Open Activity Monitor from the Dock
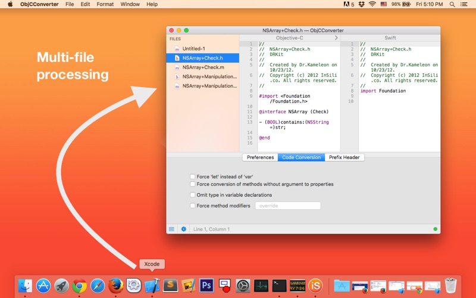This screenshot has width=476, height=298. click(x=261, y=286)
